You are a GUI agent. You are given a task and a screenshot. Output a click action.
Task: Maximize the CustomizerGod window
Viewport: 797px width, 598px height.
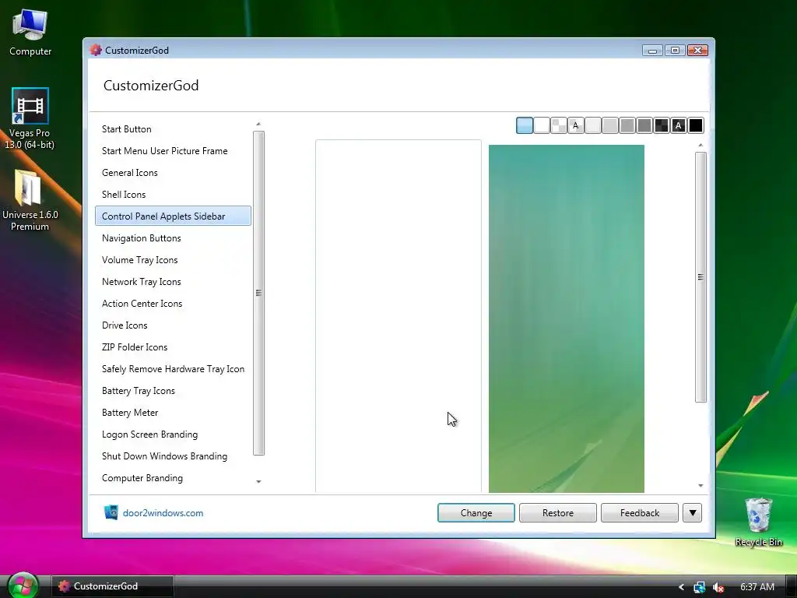[675, 51]
